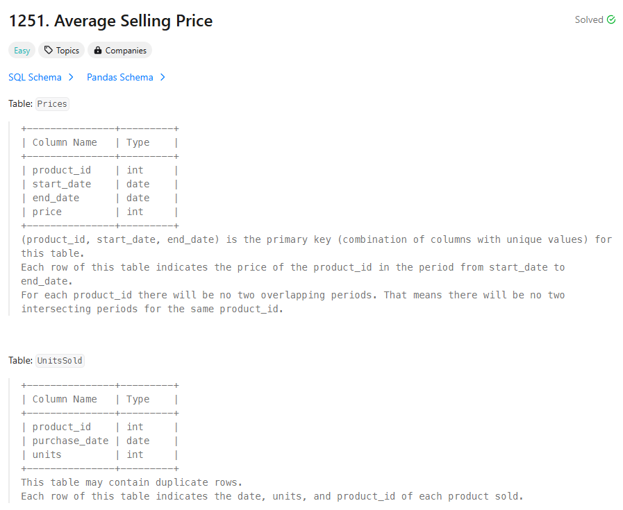This screenshot has height=510, width=623.
Task: Click the primary key description sentence
Action: click(x=316, y=239)
